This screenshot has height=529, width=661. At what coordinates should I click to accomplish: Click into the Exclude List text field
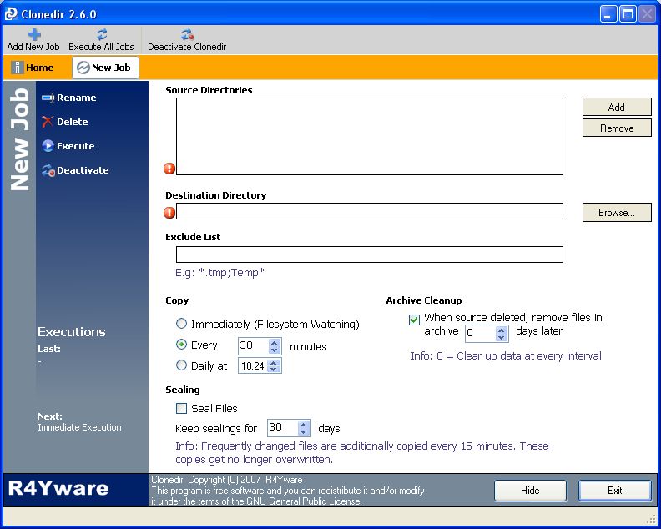[x=369, y=254]
